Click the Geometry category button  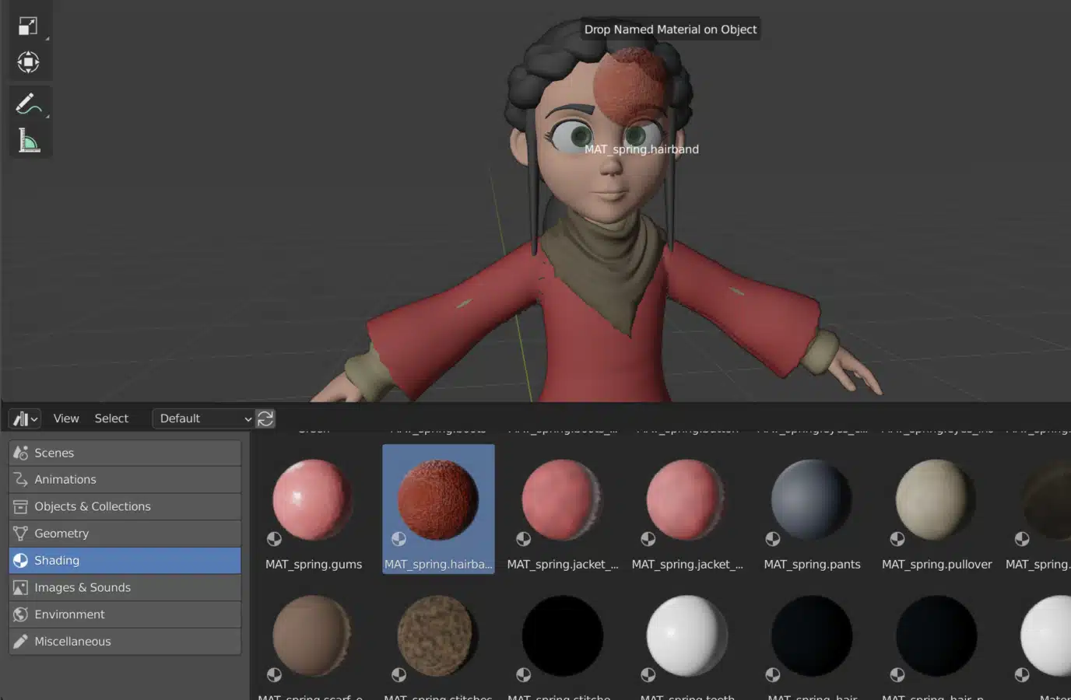(x=125, y=534)
